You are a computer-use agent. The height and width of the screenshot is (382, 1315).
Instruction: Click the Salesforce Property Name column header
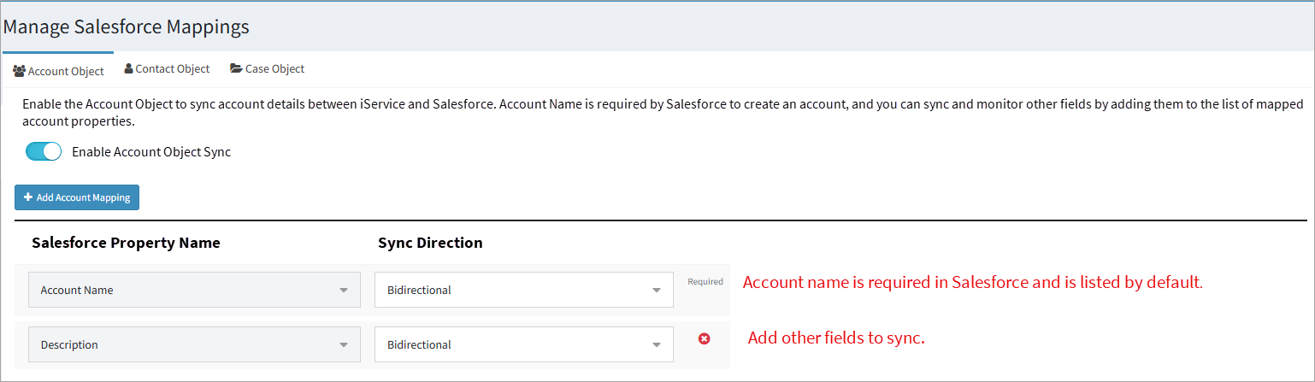[126, 243]
